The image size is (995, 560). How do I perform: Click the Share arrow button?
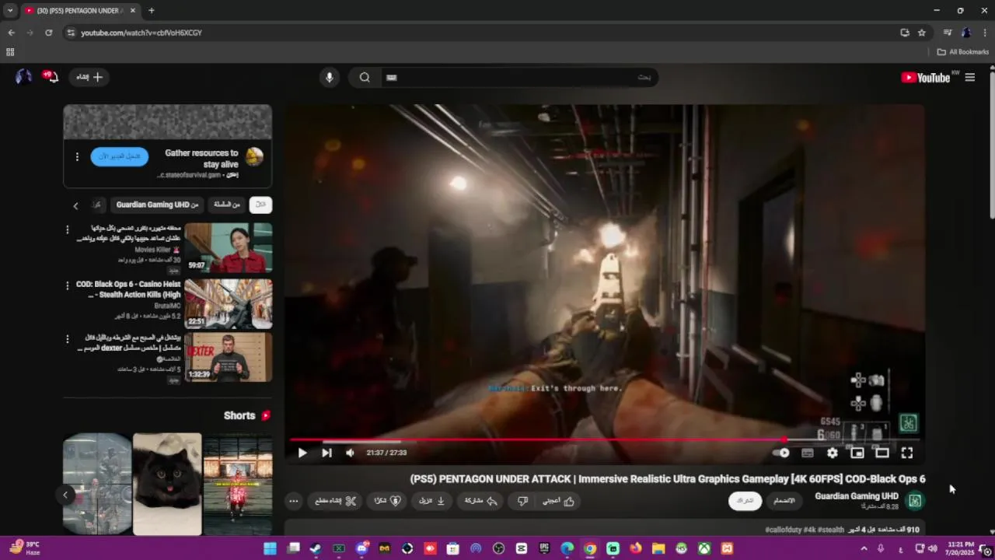[x=481, y=501]
